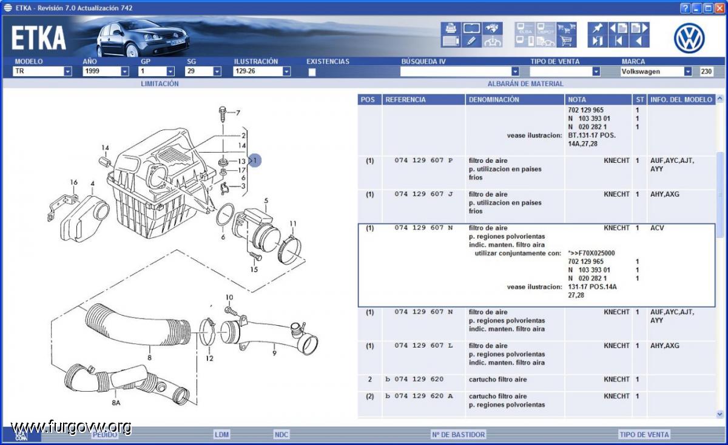Click LDM in the bottom bar
This screenshot has height=445, width=728.
pos(222,435)
